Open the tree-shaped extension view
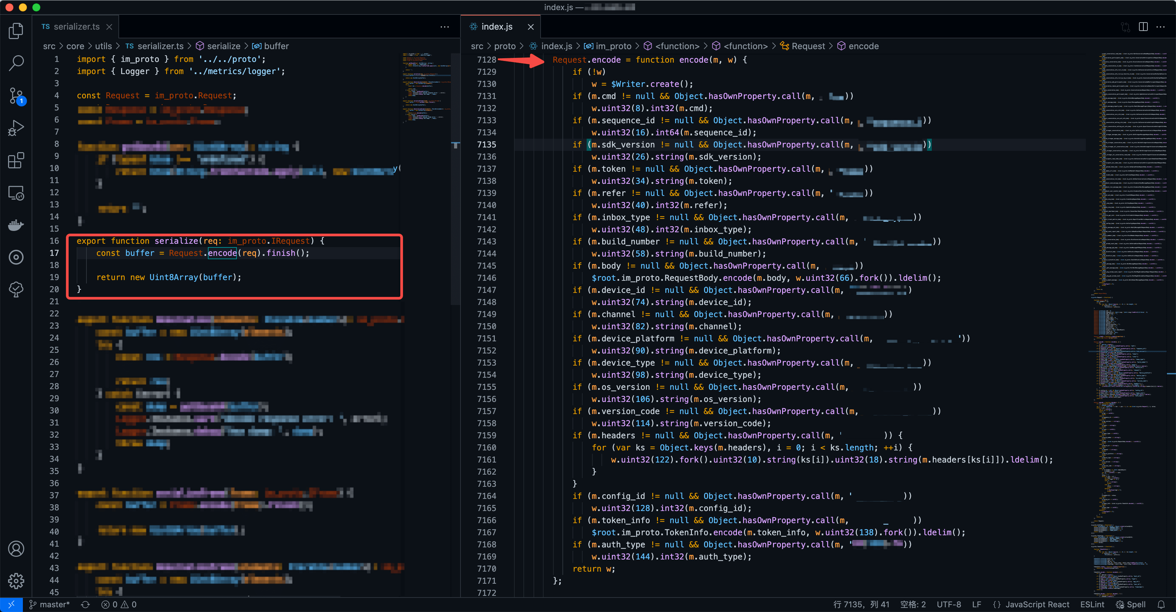 point(16,290)
